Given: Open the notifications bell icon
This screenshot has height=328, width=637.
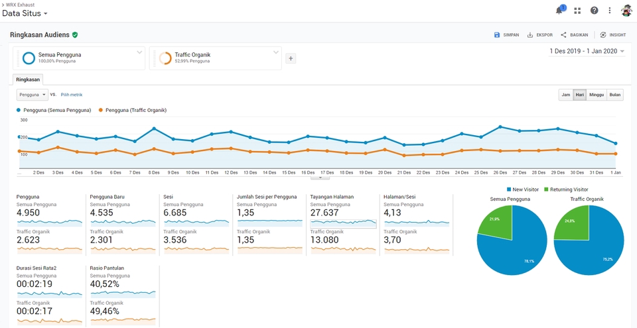Looking at the screenshot, I should tap(559, 11).
